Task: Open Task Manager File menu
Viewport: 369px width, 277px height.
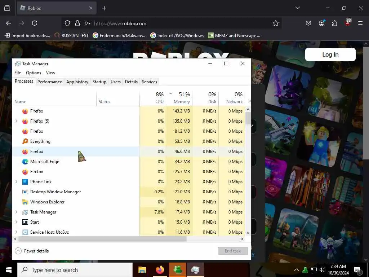Action: point(18,73)
